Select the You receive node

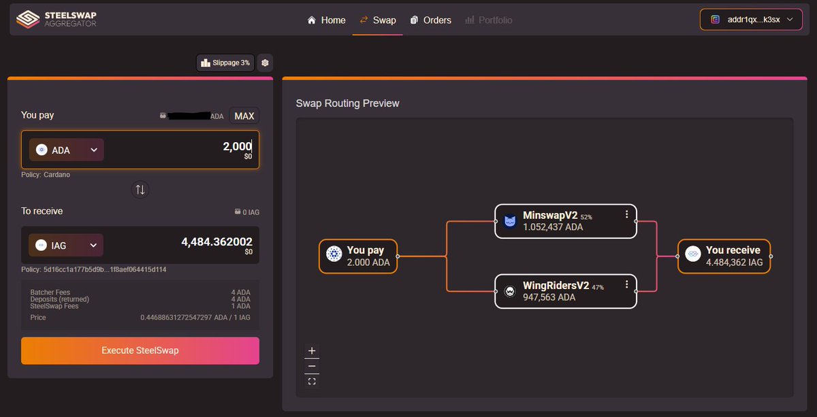coord(724,256)
